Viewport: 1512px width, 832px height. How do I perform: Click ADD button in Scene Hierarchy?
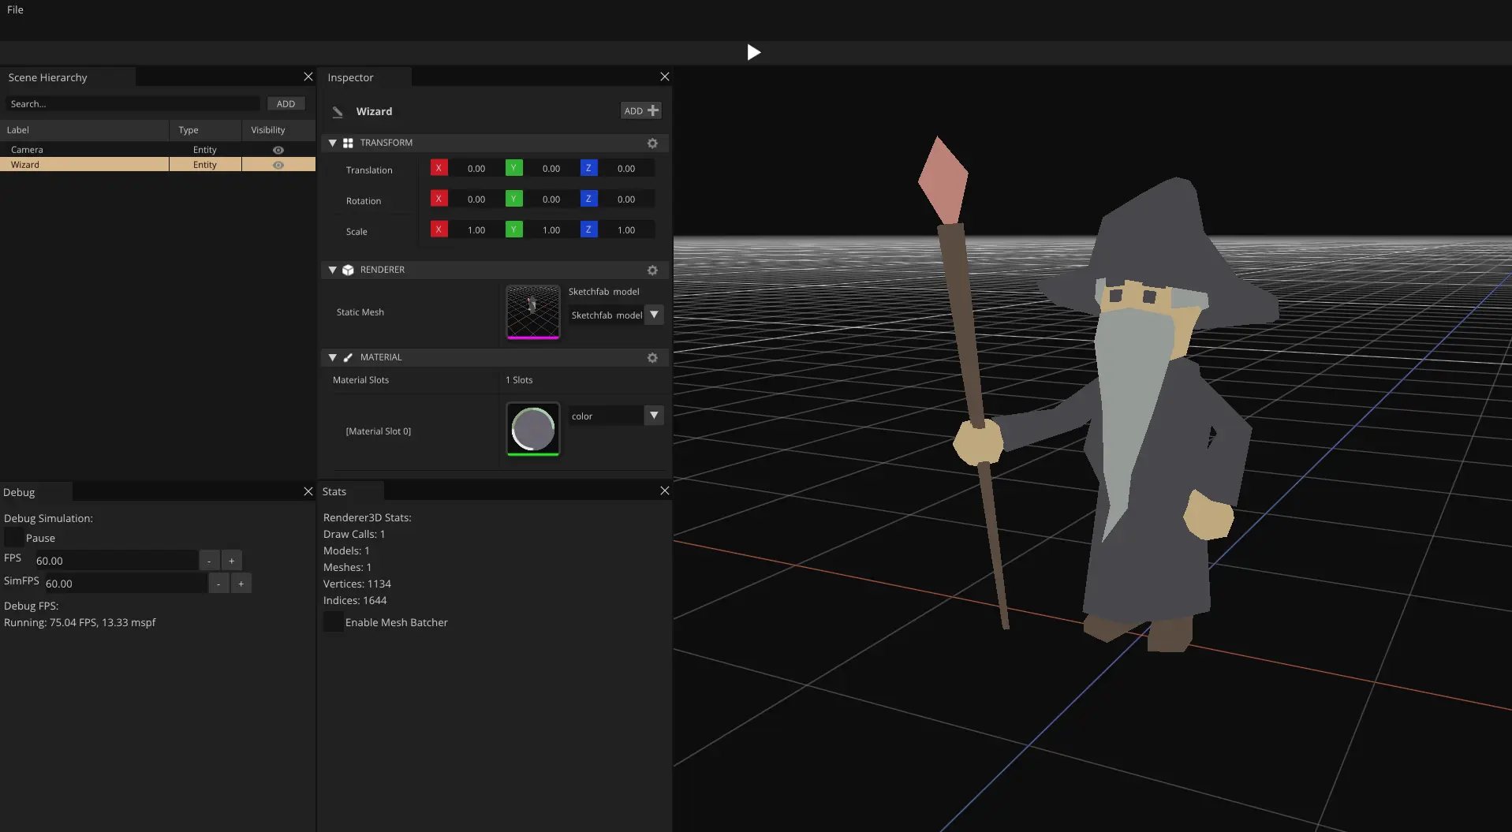pyautogui.click(x=286, y=104)
